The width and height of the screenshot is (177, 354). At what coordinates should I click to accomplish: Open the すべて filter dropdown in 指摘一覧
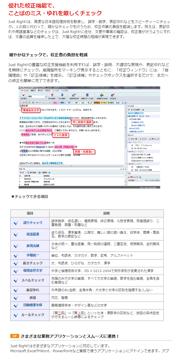pos(23,172)
